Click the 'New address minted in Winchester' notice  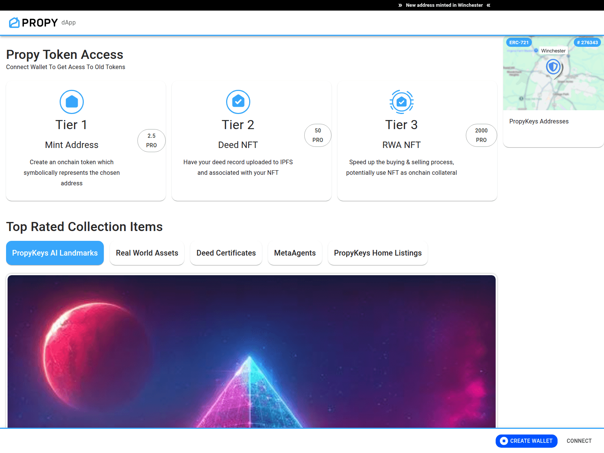(444, 5)
